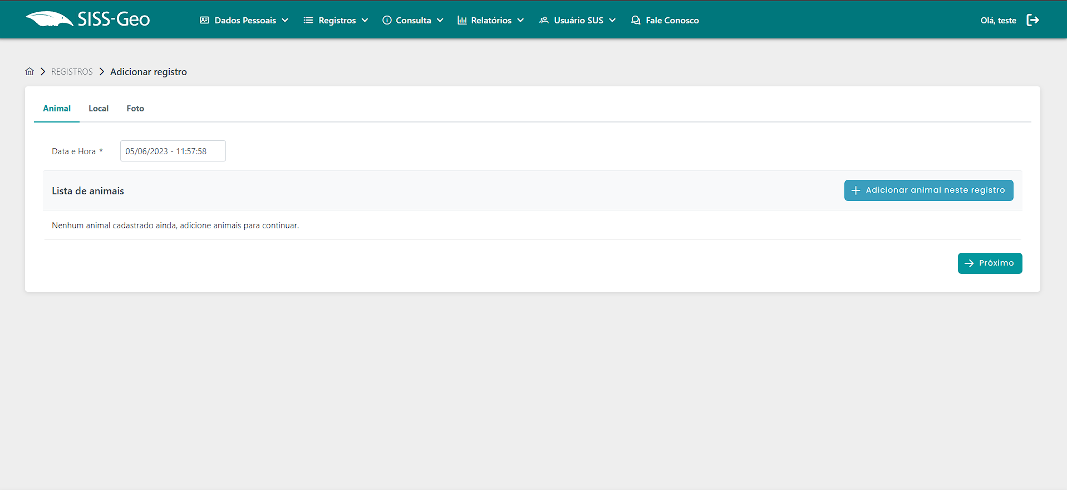This screenshot has height=490, width=1067.
Task: Click the Adicionar animal neste registro label
Action: [x=936, y=190]
